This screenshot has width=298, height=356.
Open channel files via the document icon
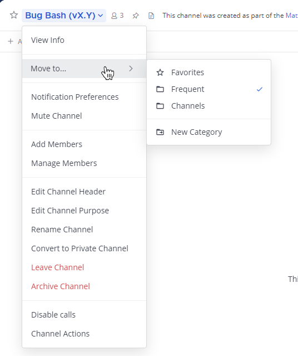pos(151,16)
